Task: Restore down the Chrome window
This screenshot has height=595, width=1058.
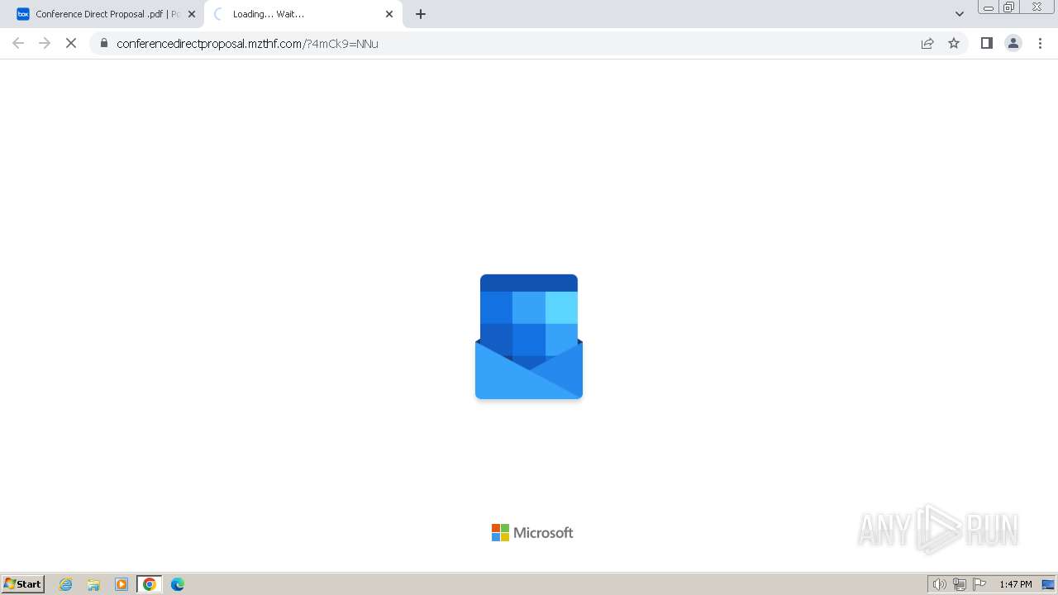Action: 1009,7
